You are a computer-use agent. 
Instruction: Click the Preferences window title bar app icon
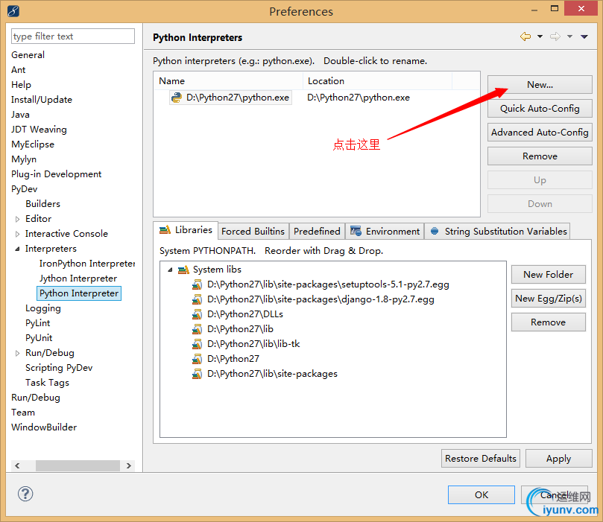[x=13, y=11]
